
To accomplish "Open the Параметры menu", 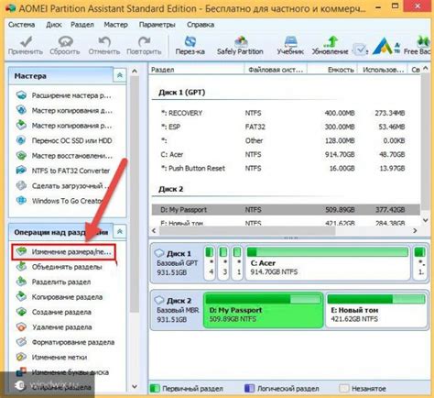I will [x=157, y=25].
